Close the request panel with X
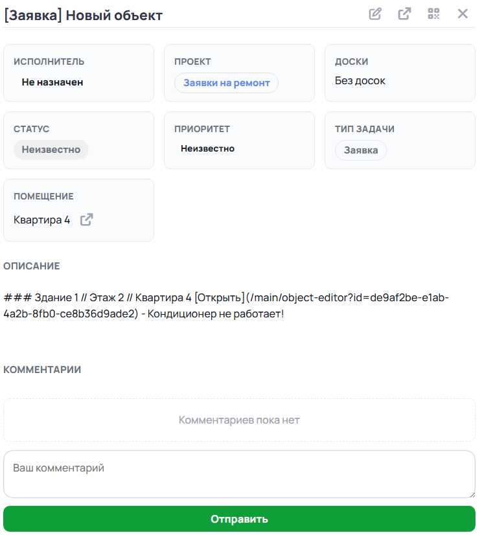 (x=463, y=14)
